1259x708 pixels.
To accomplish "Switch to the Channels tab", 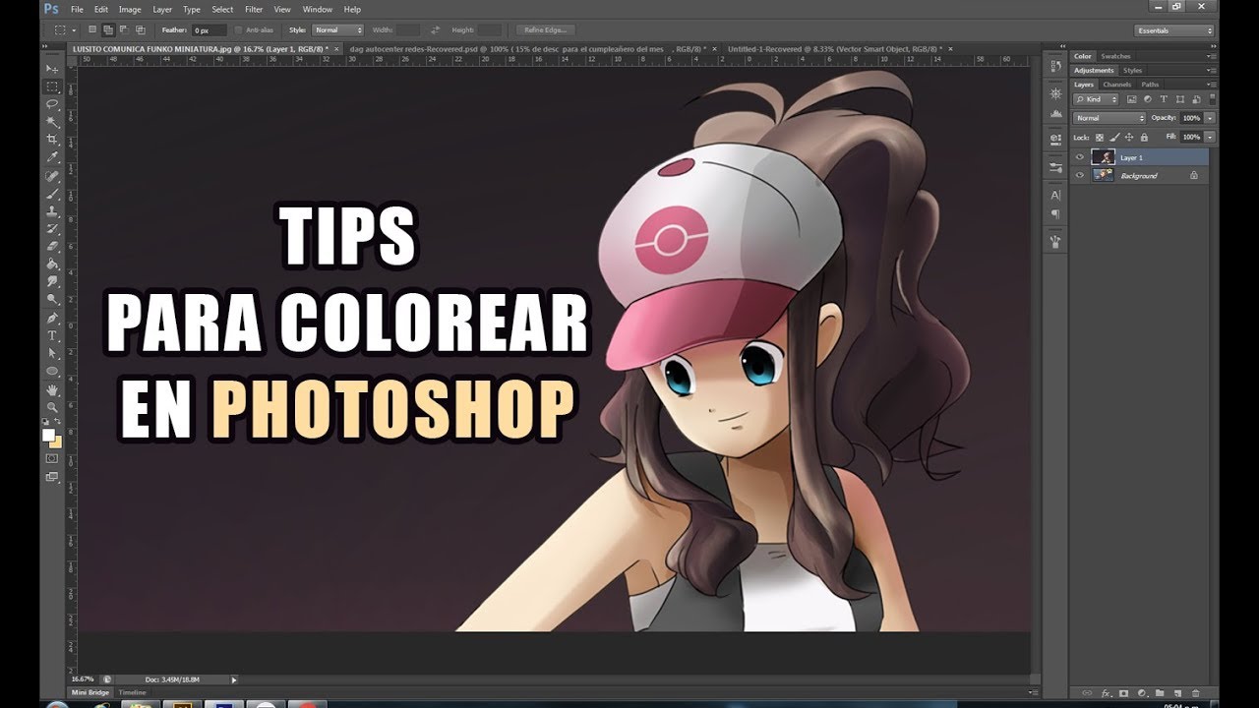I will pyautogui.click(x=1116, y=85).
